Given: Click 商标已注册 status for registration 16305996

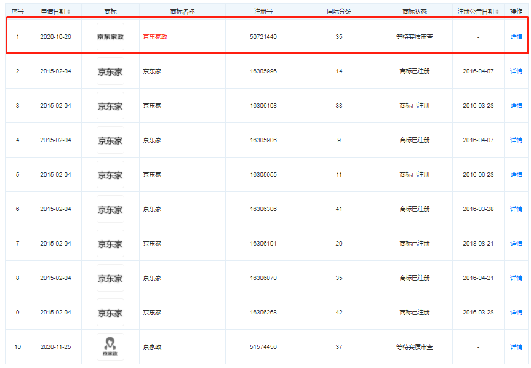Looking at the screenshot, I should [x=415, y=71].
